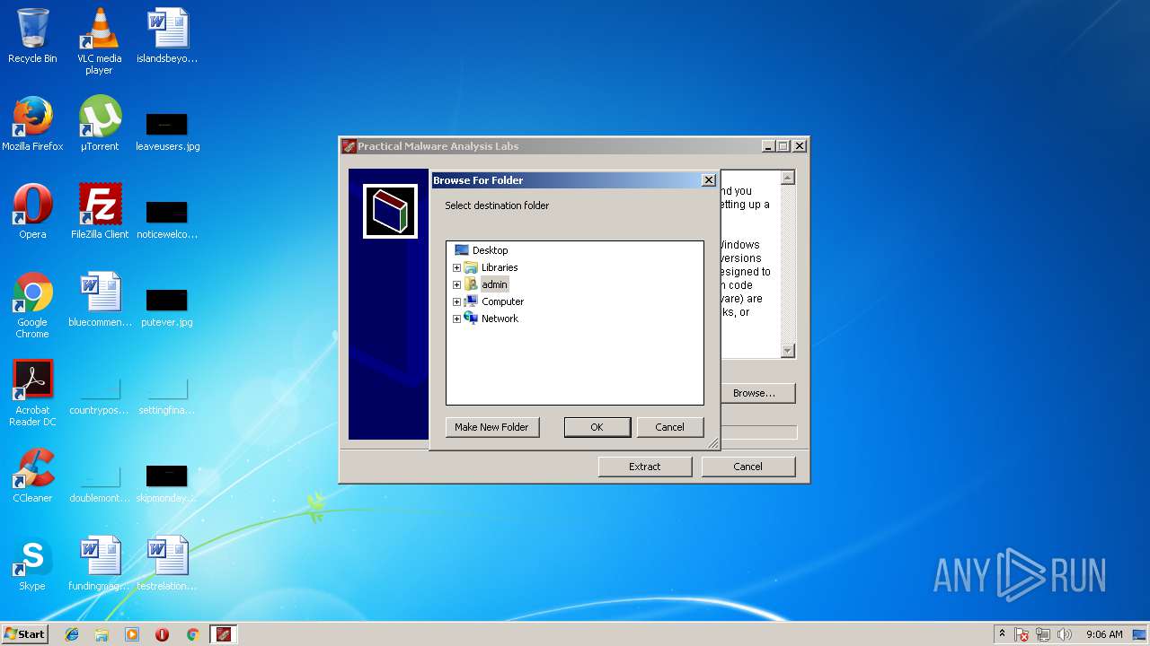Select the settingfina… desktop file
This screenshot has height=646, width=1150.
click(167, 395)
